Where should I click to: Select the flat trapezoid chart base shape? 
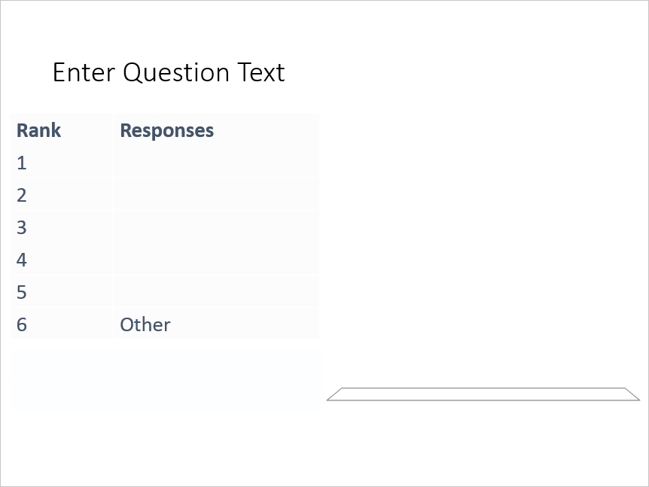(x=483, y=394)
